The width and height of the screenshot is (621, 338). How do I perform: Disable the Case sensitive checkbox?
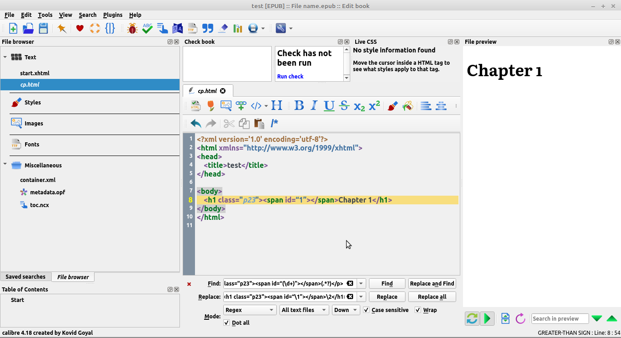[366, 310]
